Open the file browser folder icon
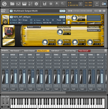108x109 pixels. (x=12, y=4)
